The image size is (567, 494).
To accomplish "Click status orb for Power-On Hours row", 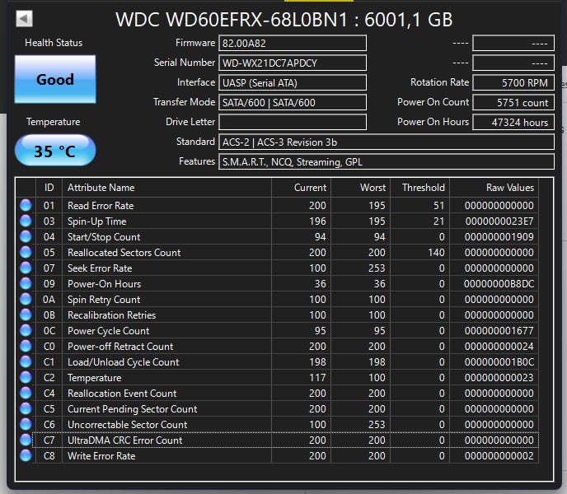I will [x=26, y=284].
